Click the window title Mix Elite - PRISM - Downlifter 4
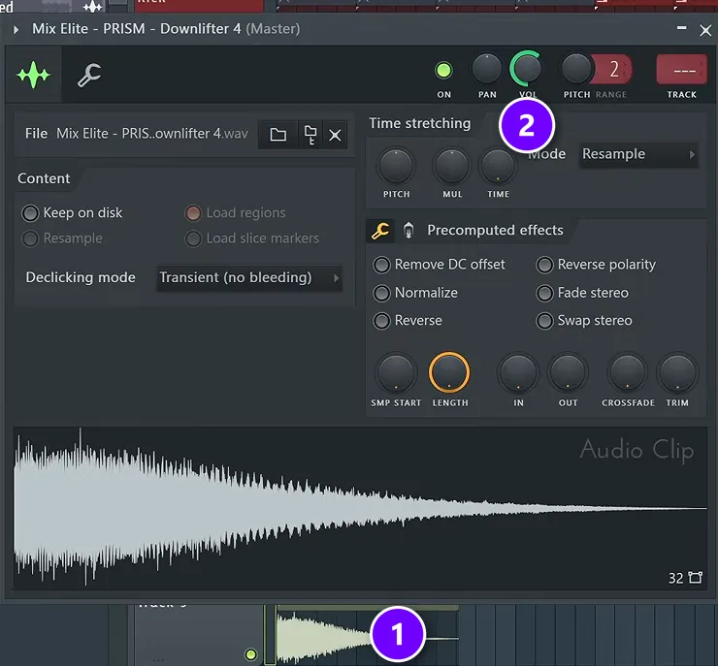Image resolution: width=718 pixels, height=666 pixels. pyautogui.click(x=137, y=29)
